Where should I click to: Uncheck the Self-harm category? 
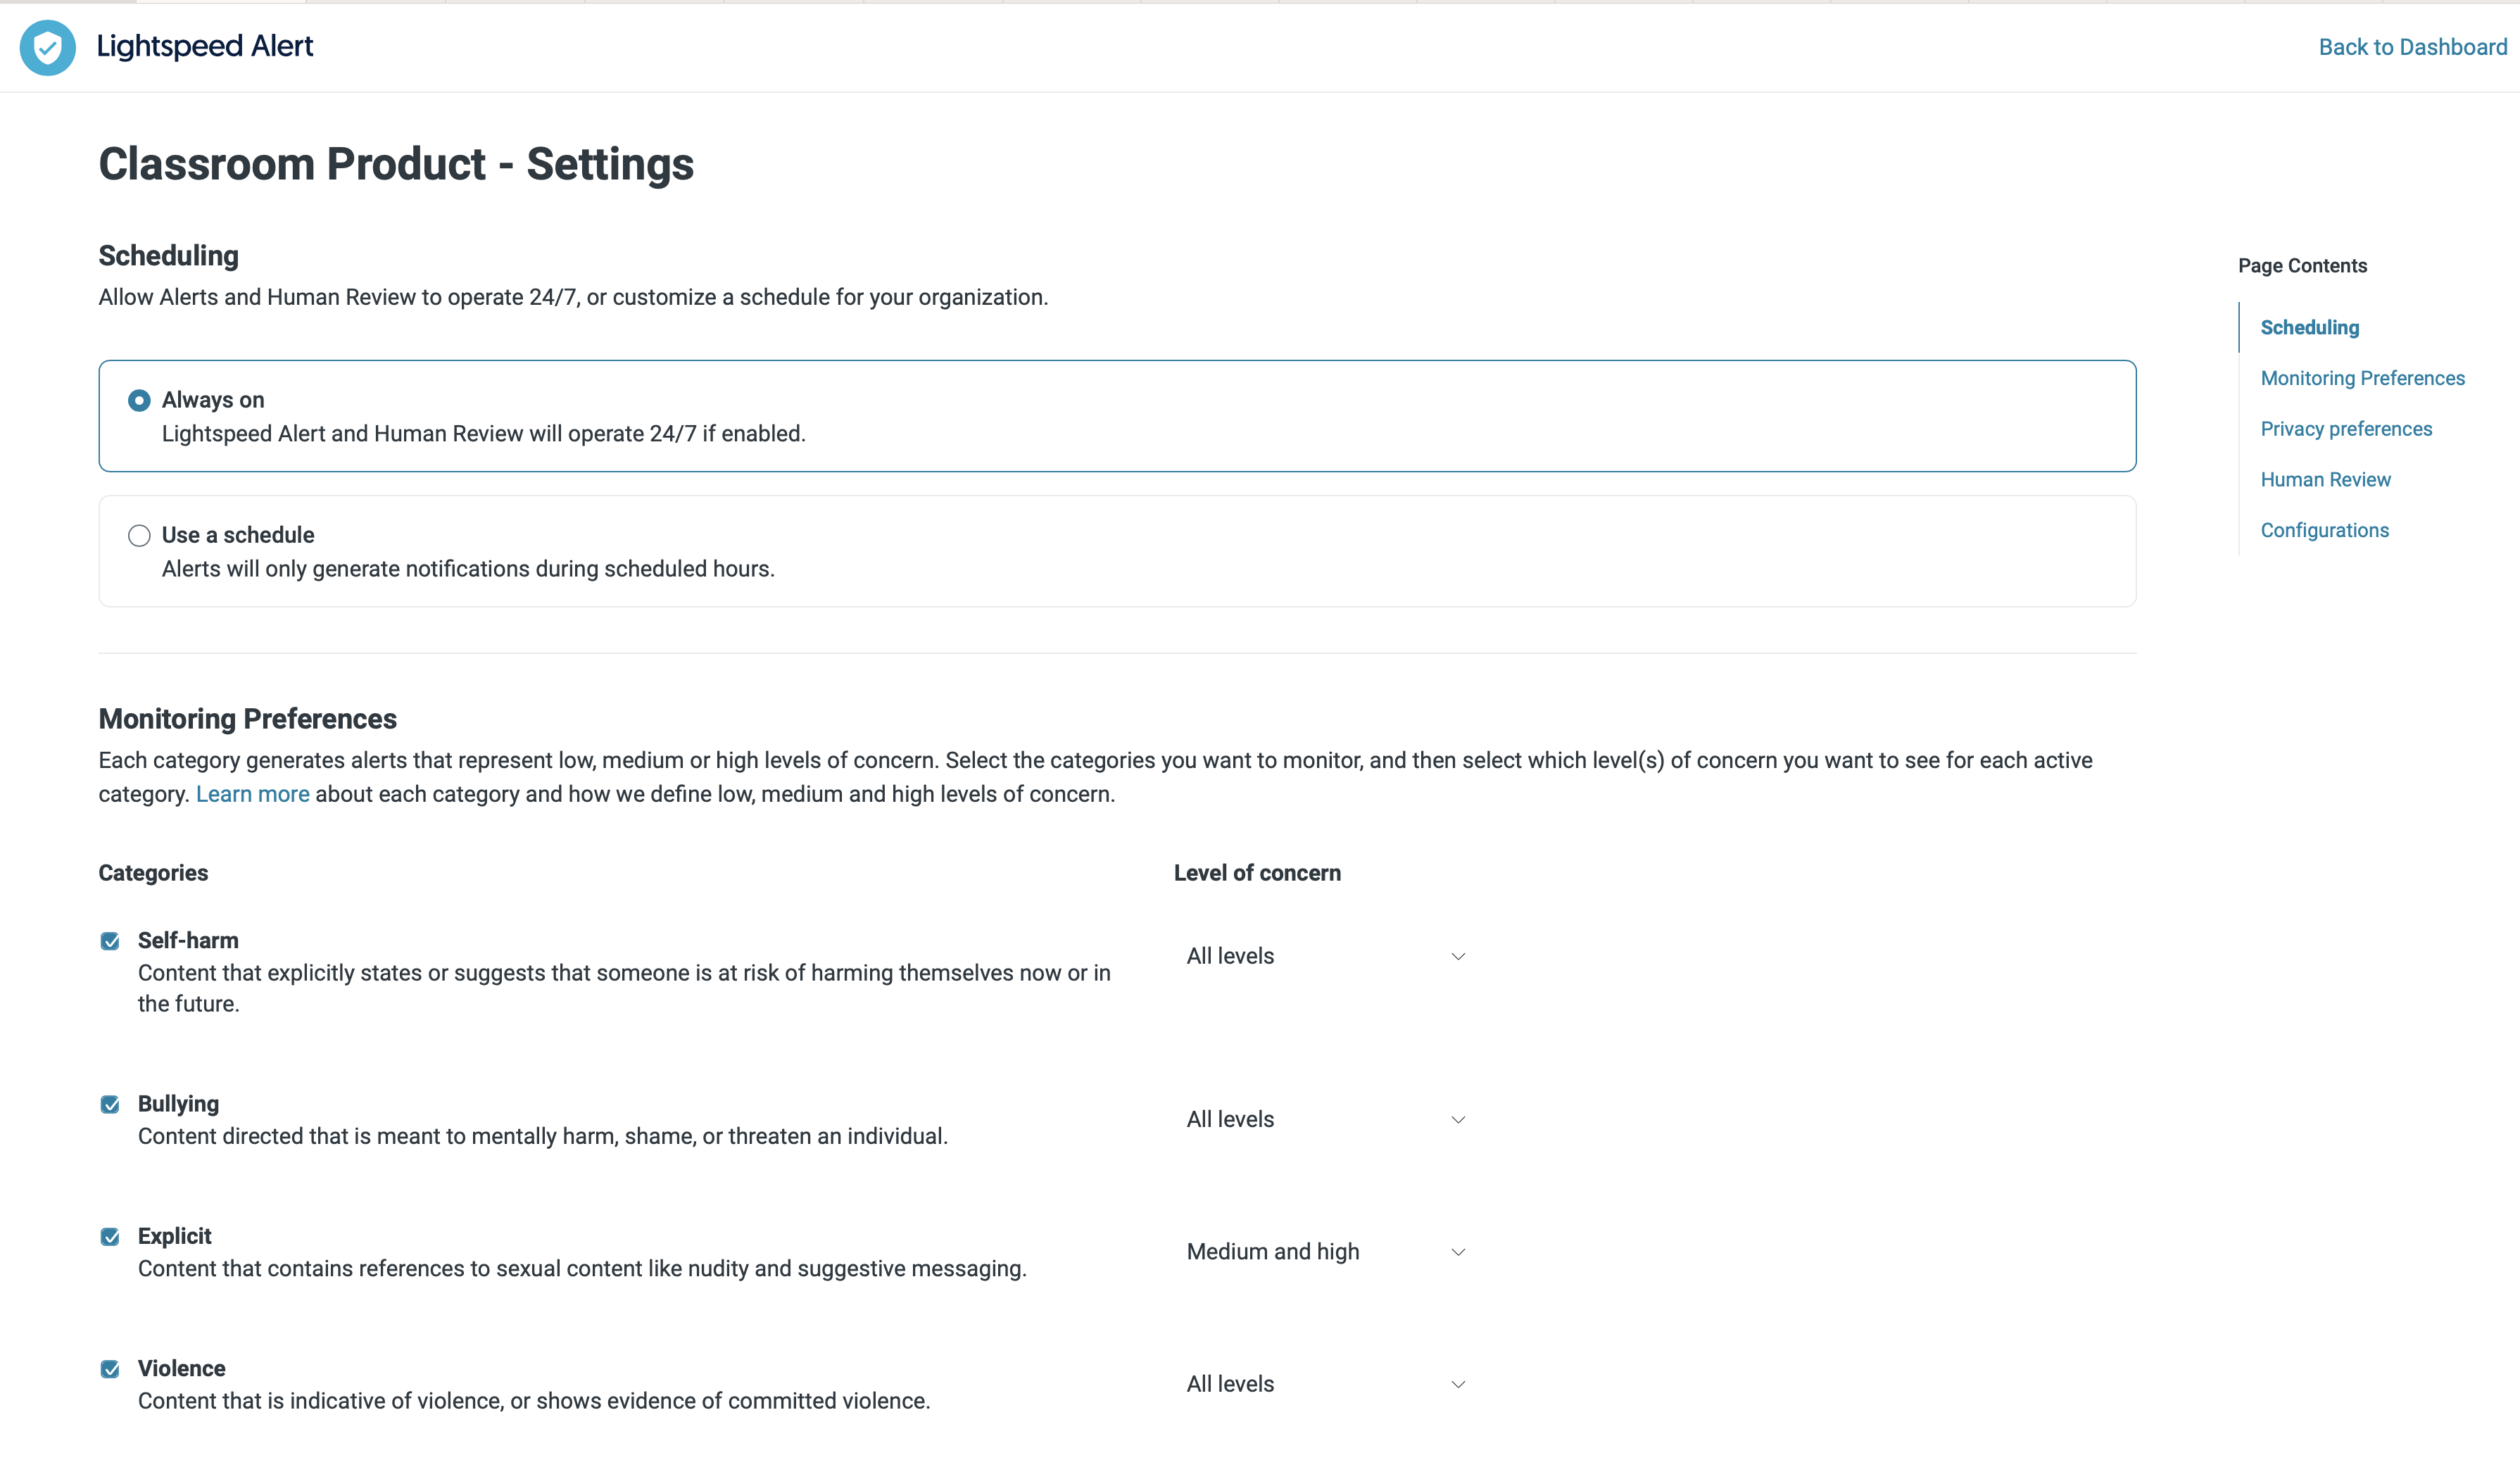(x=110, y=940)
